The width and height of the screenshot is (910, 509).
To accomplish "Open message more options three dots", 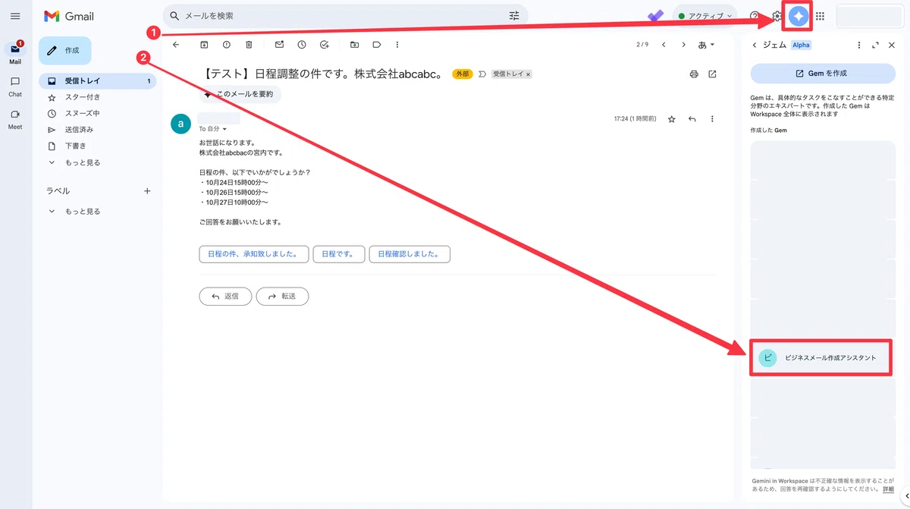I will 712,119.
